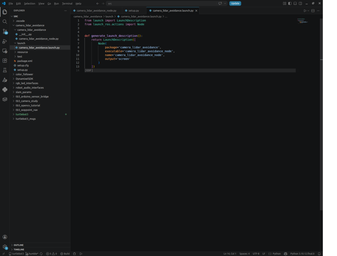The height and width of the screenshot is (256, 337).
Task: Open the Source Control view with badge
Action: (x=5, y=31)
